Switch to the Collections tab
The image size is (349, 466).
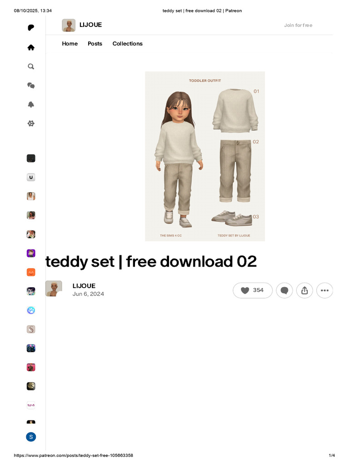tap(127, 44)
